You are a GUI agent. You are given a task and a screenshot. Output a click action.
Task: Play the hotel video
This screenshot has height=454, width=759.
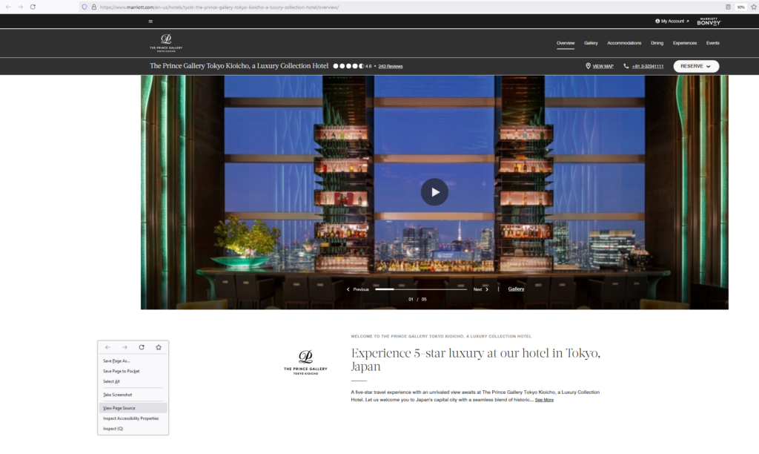435,191
